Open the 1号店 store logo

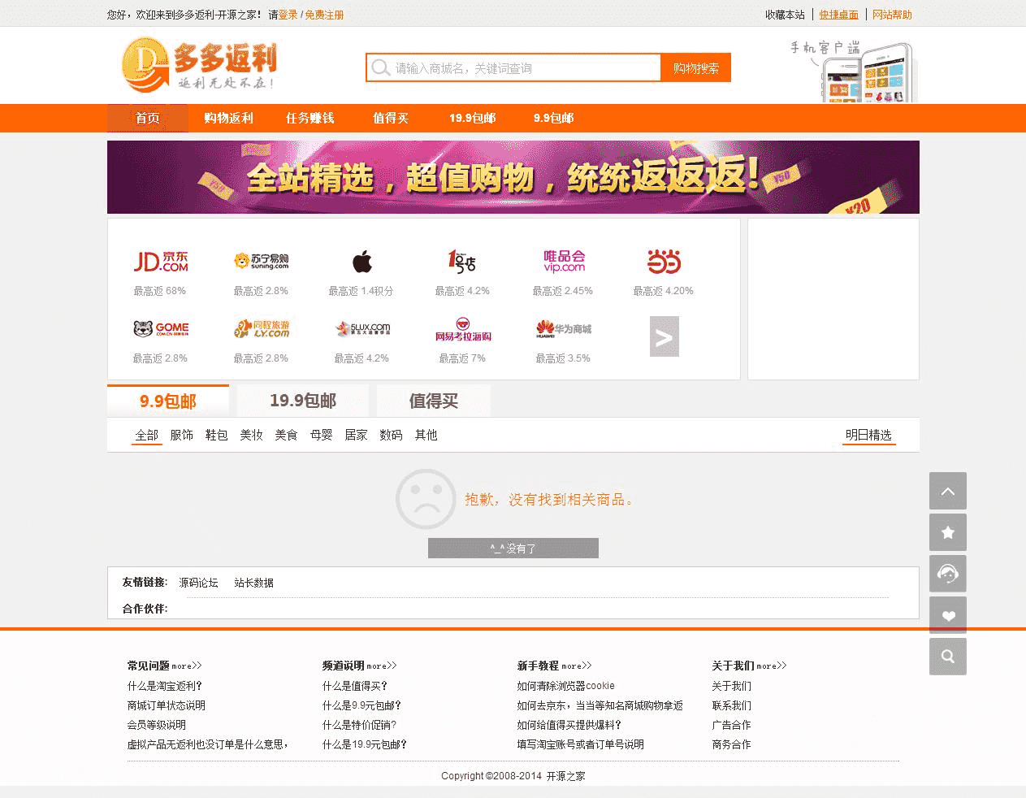coord(462,261)
